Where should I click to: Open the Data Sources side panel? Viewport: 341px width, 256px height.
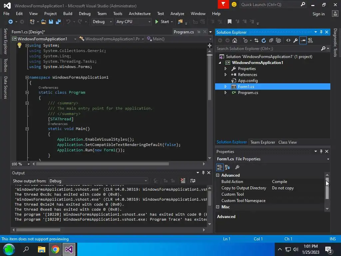click(5, 88)
